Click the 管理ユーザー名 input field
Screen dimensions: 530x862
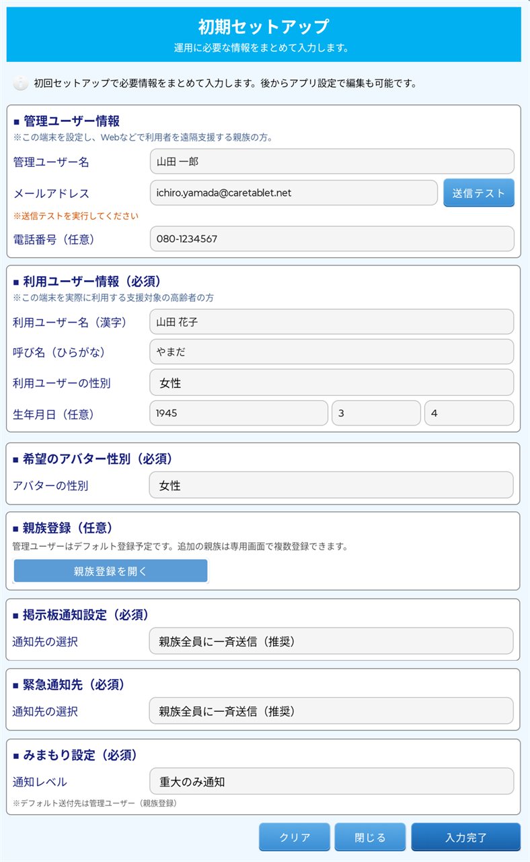[332, 162]
